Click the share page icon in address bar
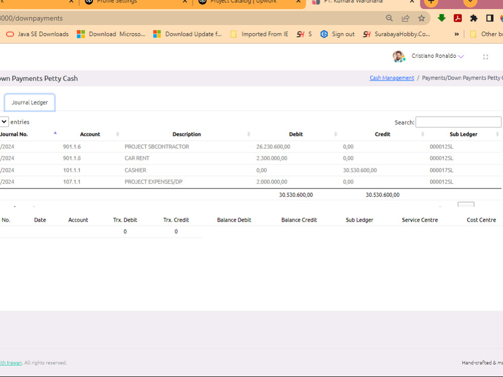The height and width of the screenshot is (377, 503). point(405,18)
